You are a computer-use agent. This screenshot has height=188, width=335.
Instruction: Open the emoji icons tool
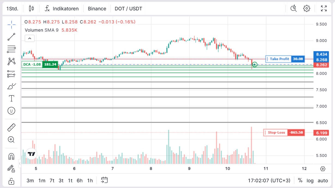click(x=11, y=111)
